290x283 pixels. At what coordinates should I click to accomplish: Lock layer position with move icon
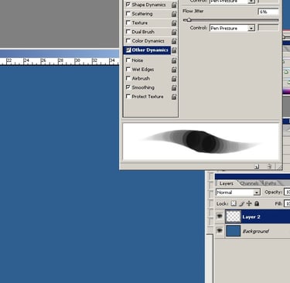249,203
